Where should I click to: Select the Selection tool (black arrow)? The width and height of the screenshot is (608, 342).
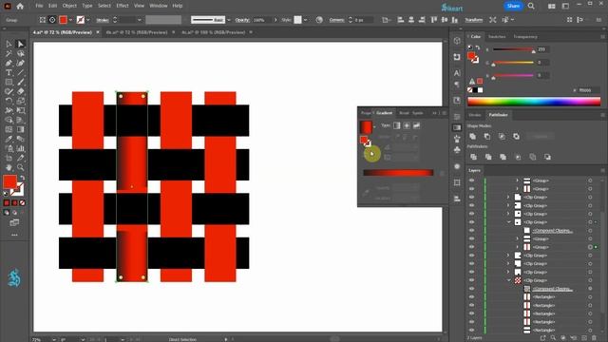(x=9, y=44)
